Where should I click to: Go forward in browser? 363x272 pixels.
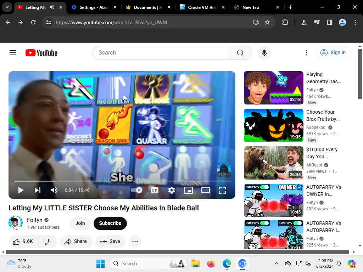(21, 22)
